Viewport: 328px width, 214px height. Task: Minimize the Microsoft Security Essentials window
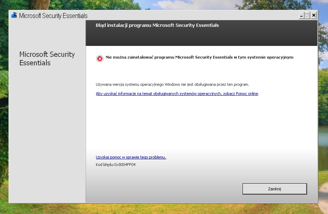tap(301, 15)
